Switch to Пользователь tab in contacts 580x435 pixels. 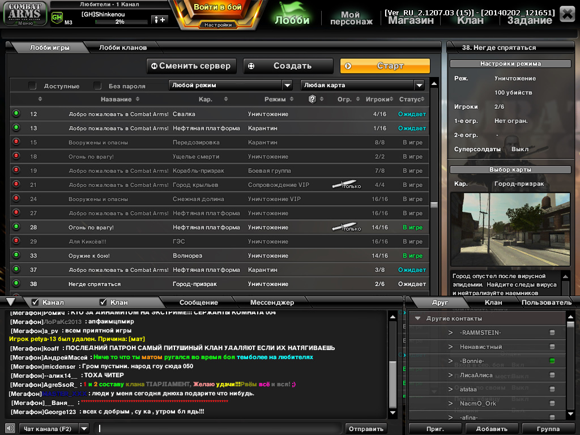(547, 302)
